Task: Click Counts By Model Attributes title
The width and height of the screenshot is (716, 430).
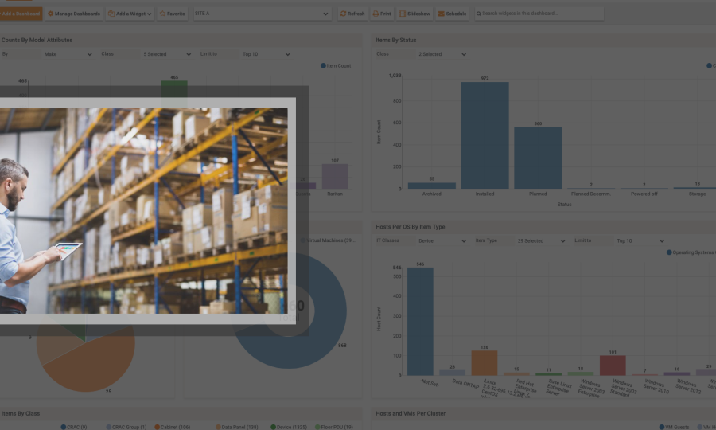Action: (37, 40)
